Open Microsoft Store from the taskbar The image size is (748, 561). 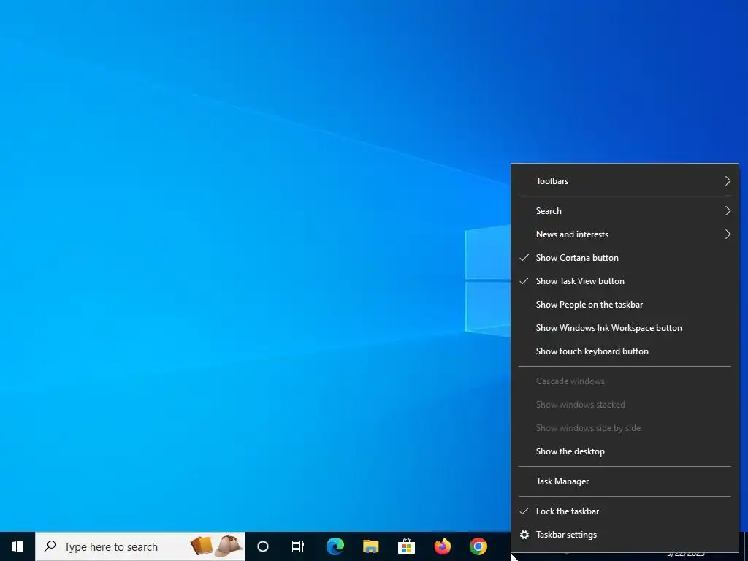(406, 546)
